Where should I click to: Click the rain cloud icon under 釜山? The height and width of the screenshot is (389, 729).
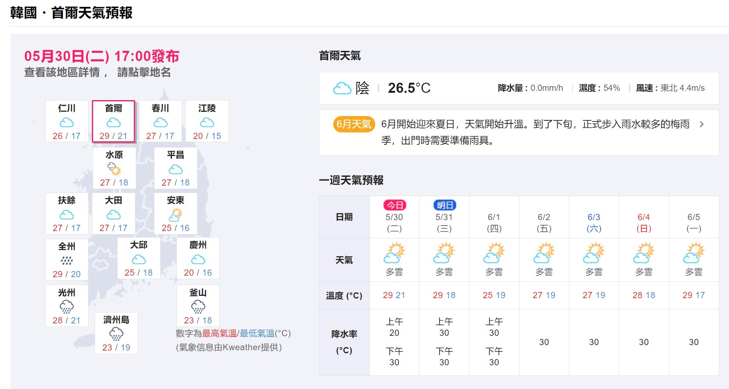(198, 307)
